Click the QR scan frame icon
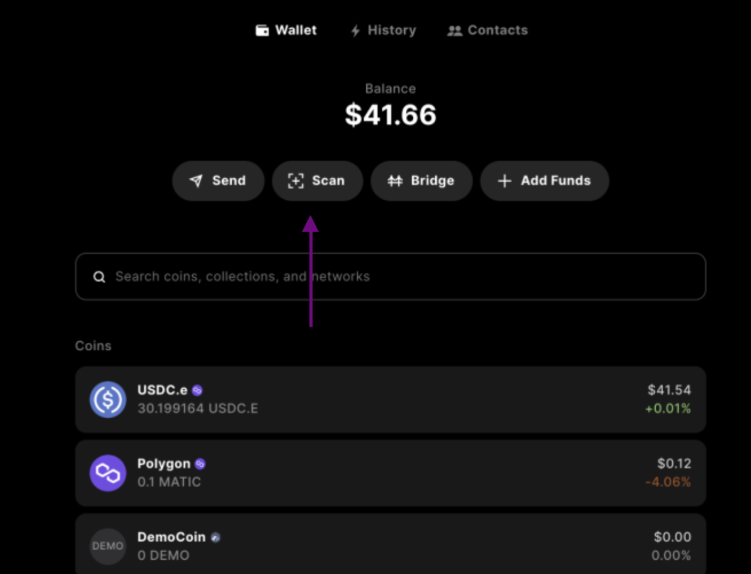 [x=297, y=181]
